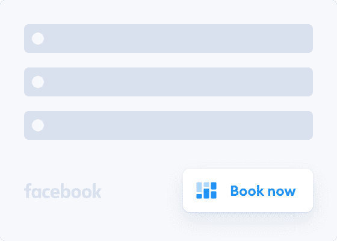Click the dark blue top-right square of booking icon

[x=214, y=186]
